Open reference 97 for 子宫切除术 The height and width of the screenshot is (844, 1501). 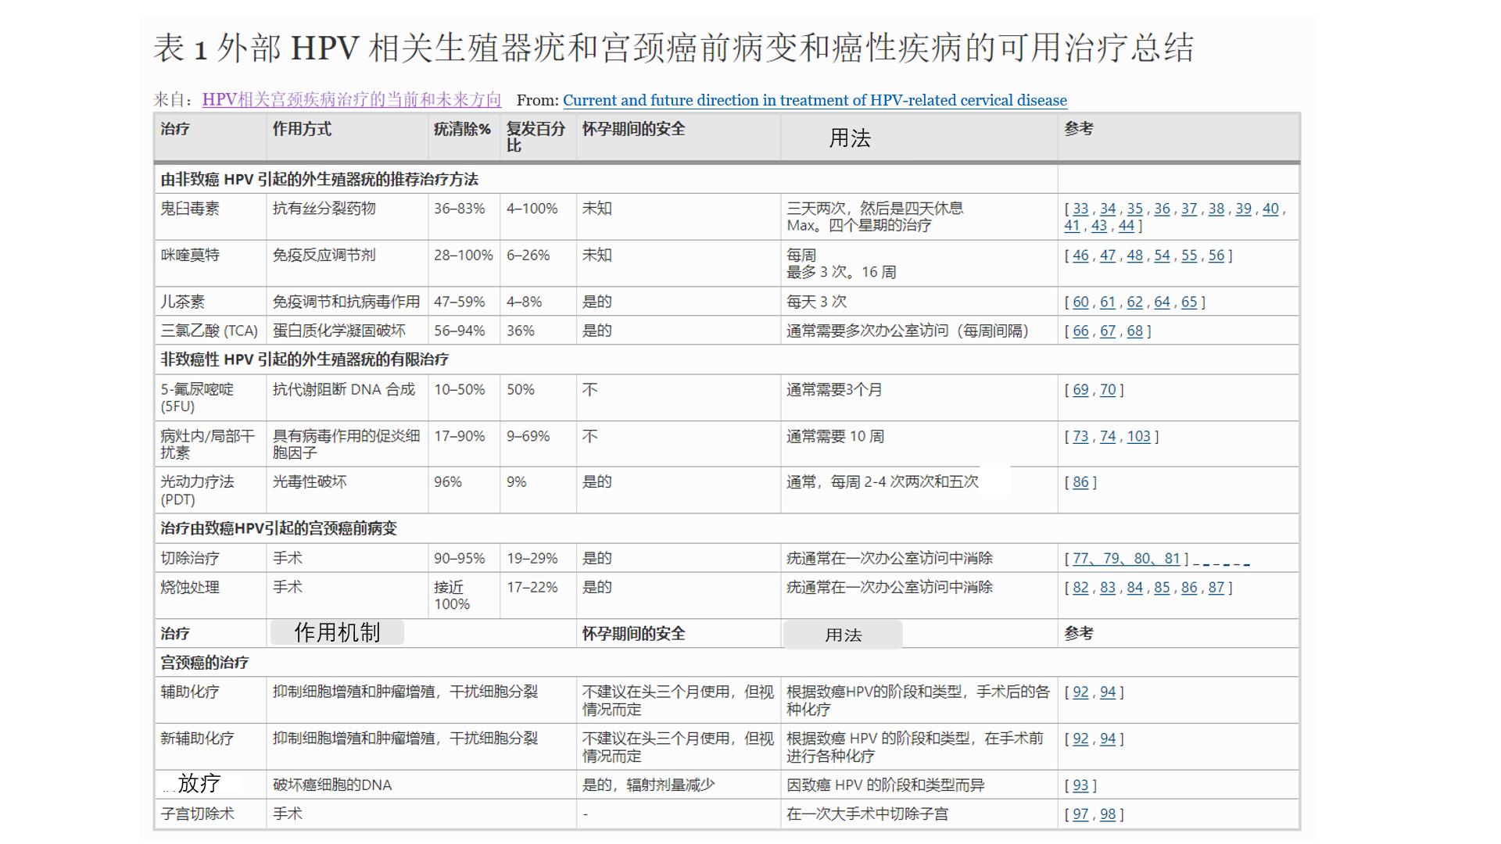[x=1080, y=814]
